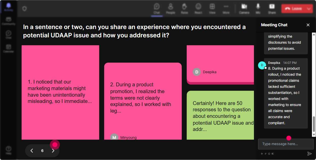This screenshot has height=160, width=316.
Task: Click the Type message here field
Action: point(286,144)
